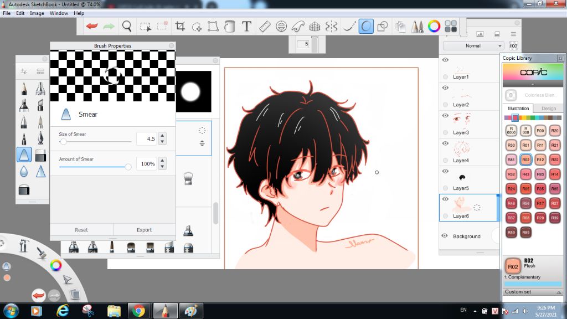The image size is (567, 319).
Task: Toggle visibility of Layer3
Action: [446, 115]
